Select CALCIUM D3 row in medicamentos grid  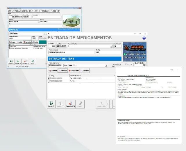(x=81, y=78)
